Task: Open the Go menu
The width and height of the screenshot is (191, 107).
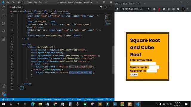Action: [x=35, y=2]
